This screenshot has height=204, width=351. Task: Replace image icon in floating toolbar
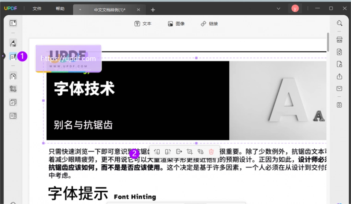[200, 152]
